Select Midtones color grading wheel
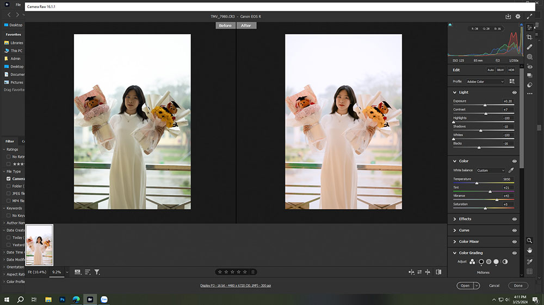The height and width of the screenshot is (305, 544). coord(489,262)
